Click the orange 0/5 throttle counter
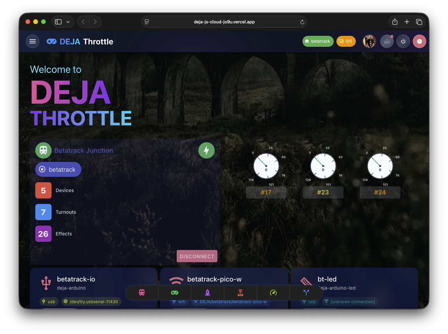448x334 pixels. pyautogui.click(x=346, y=41)
